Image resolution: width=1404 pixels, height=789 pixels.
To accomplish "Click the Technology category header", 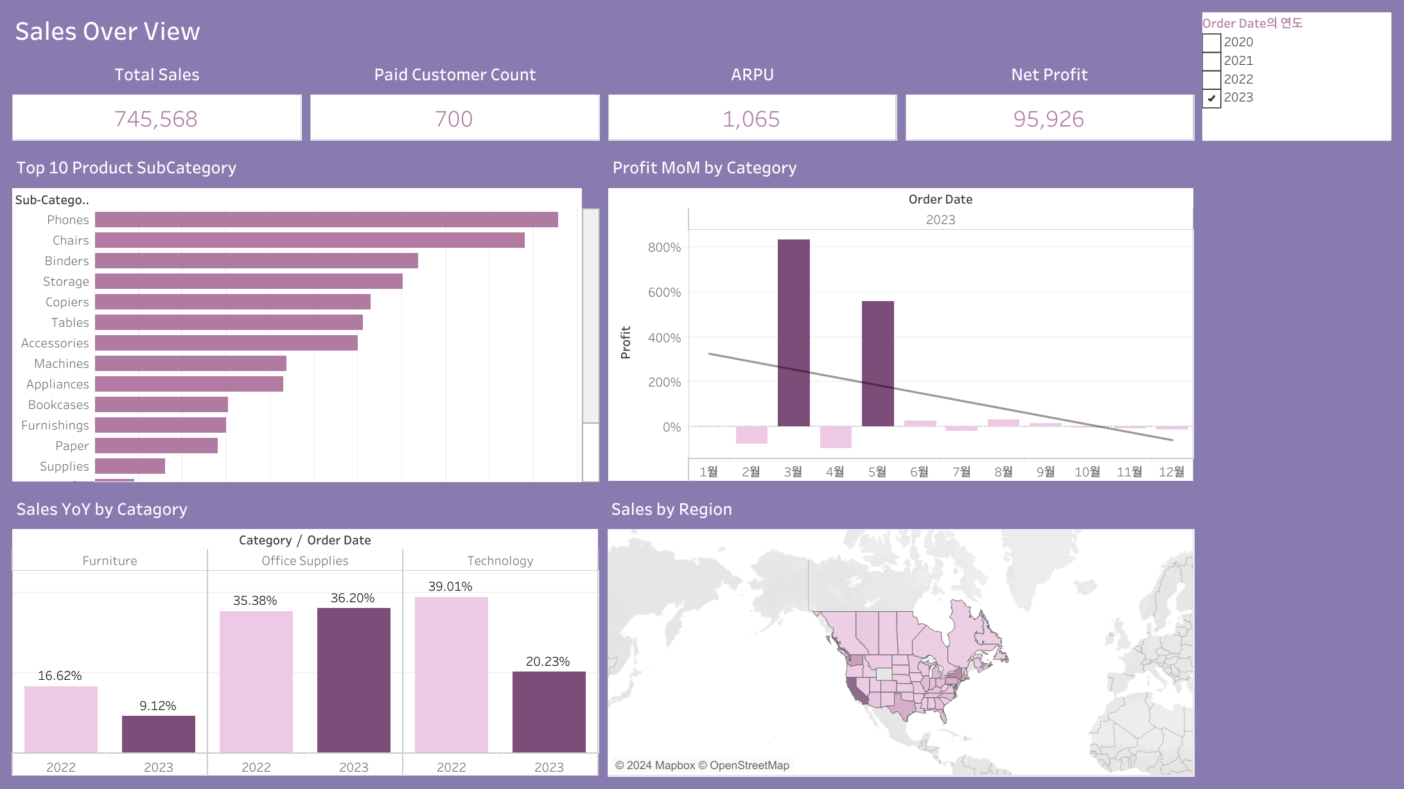I will (x=500, y=560).
